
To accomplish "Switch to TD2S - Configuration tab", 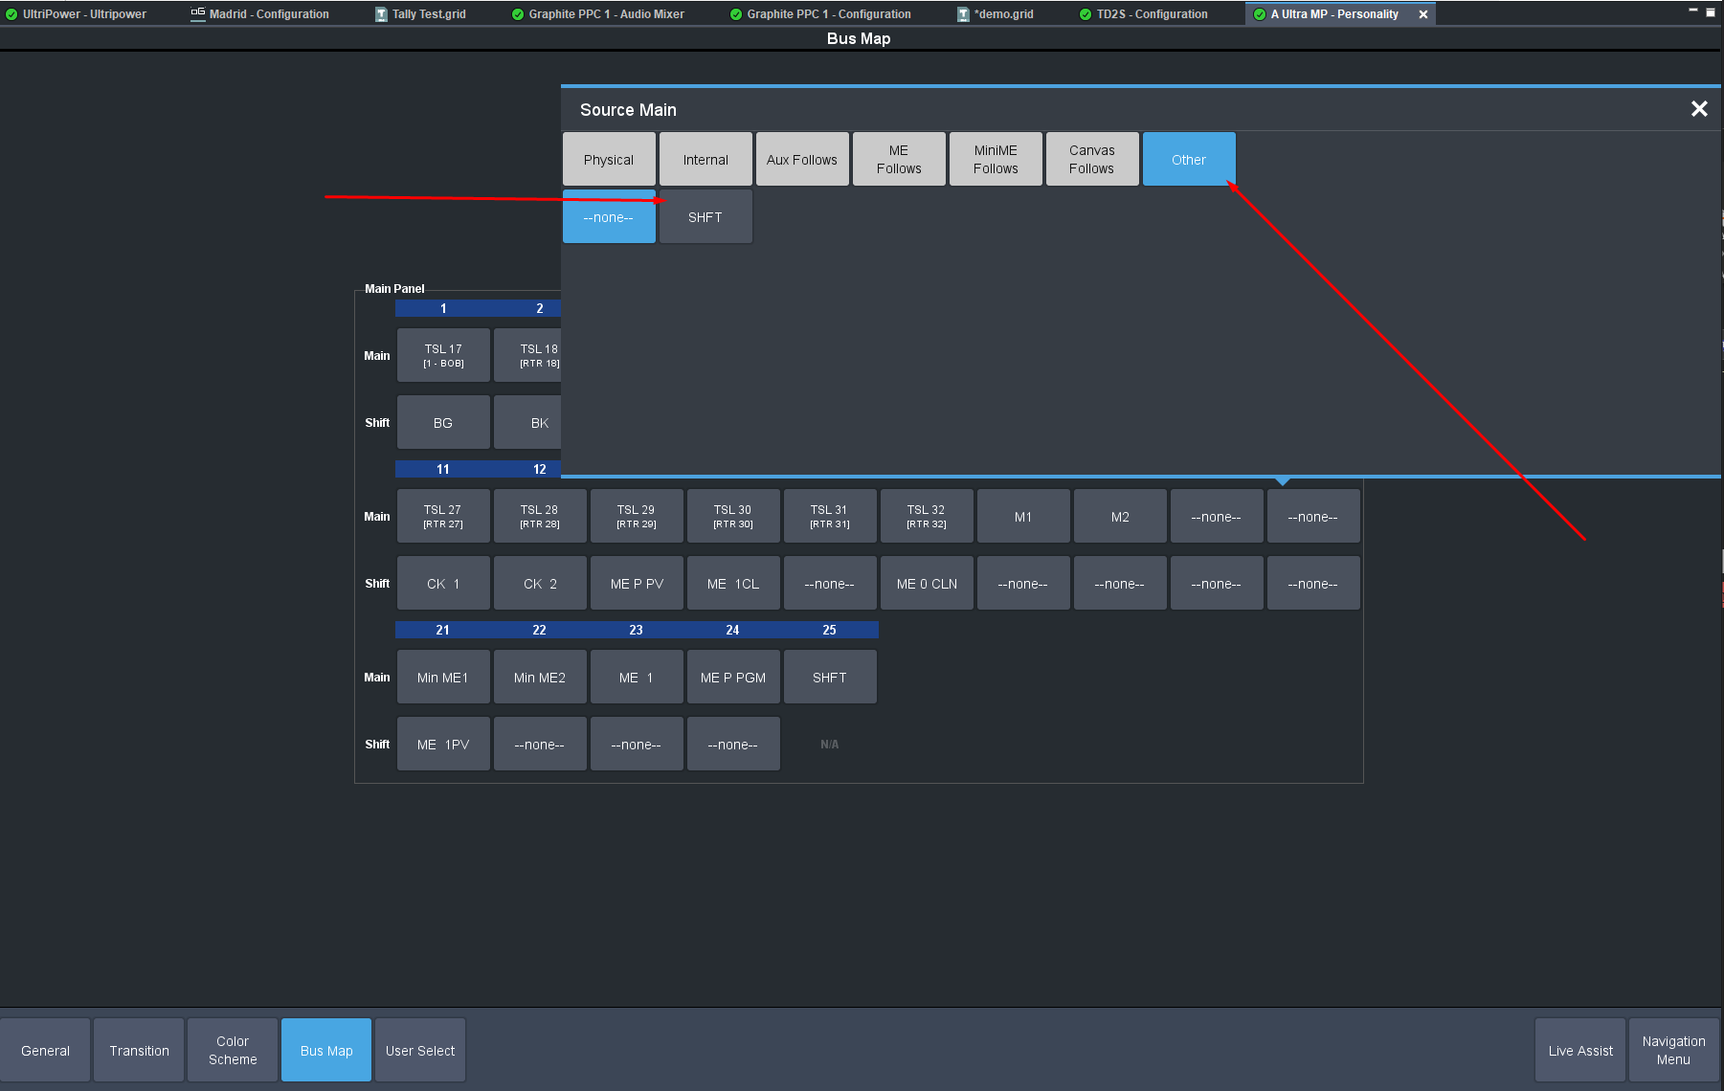I will coord(1143,14).
